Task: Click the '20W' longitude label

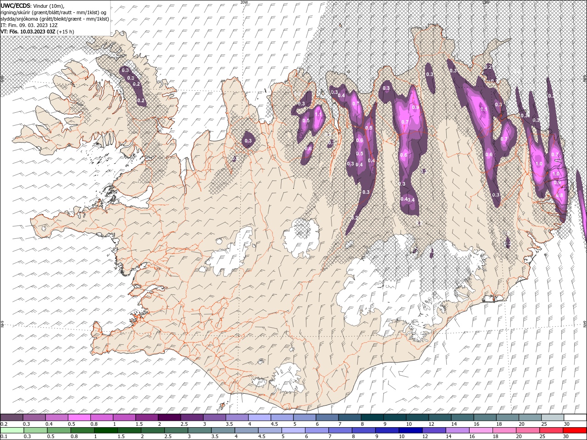Action: tap(244, 2)
